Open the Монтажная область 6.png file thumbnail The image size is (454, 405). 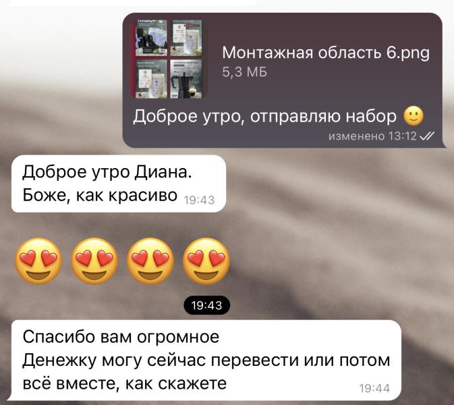point(169,59)
